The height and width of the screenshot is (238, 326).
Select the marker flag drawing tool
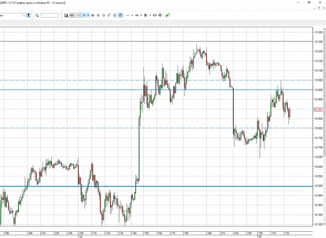tap(146, 15)
